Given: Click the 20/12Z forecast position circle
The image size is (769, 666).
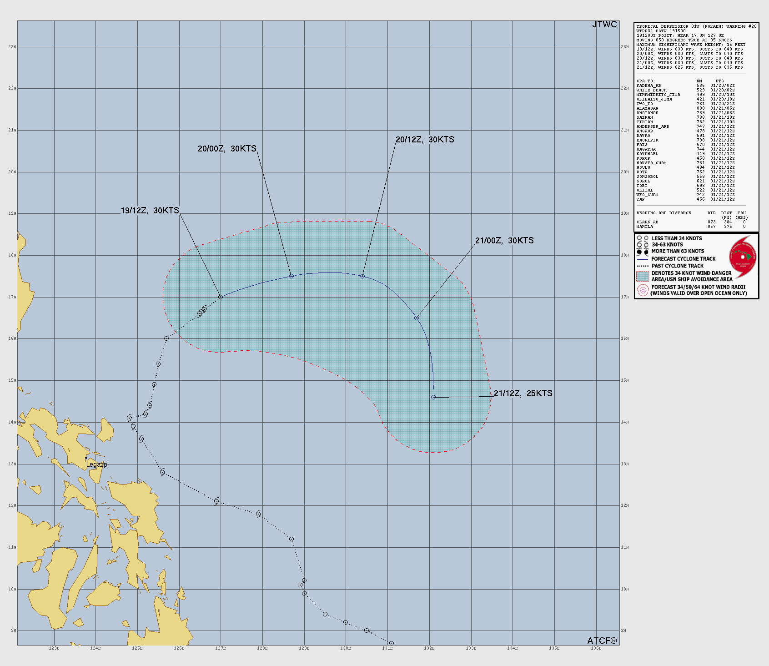Looking at the screenshot, I should pyautogui.click(x=362, y=276).
